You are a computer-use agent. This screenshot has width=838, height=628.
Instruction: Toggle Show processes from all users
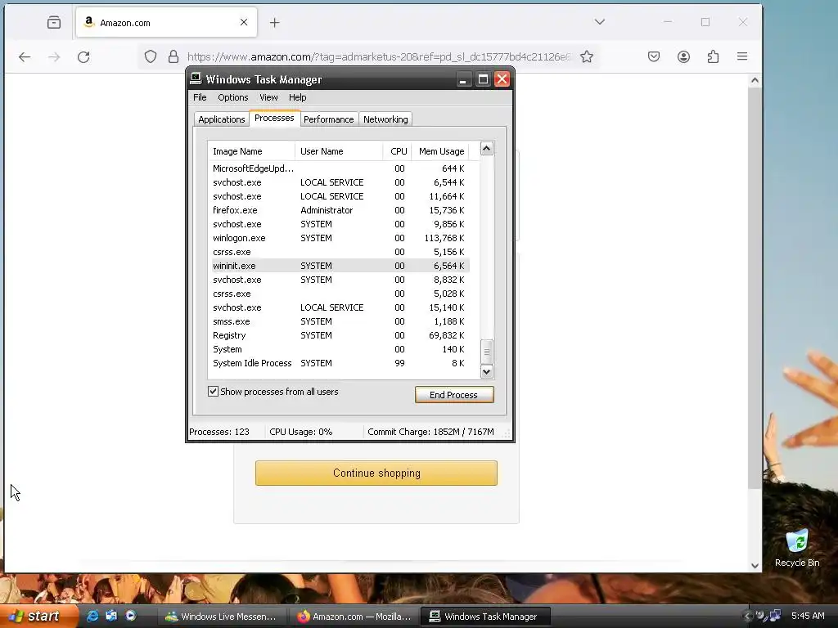(213, 392)
